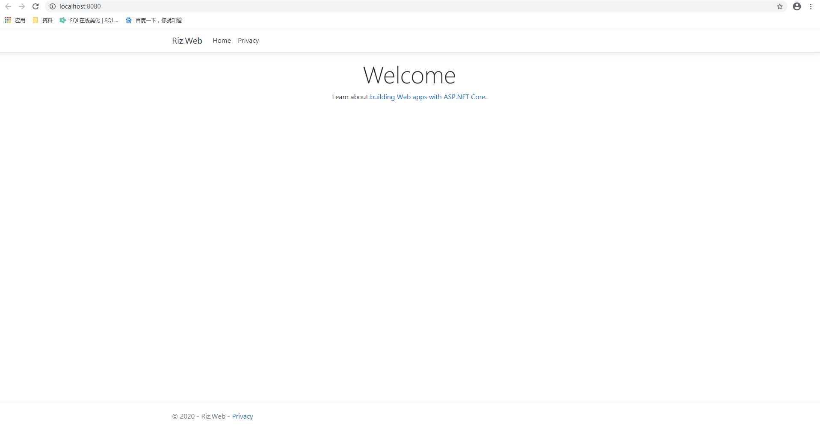This screenshot has width=820, height=428.
Task: Click the Riz.Web brand link
Action: pos(187,41)
